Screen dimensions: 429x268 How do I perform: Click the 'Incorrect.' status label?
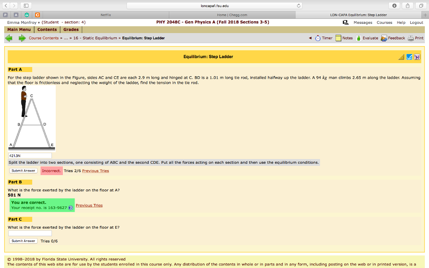(52, 171)
